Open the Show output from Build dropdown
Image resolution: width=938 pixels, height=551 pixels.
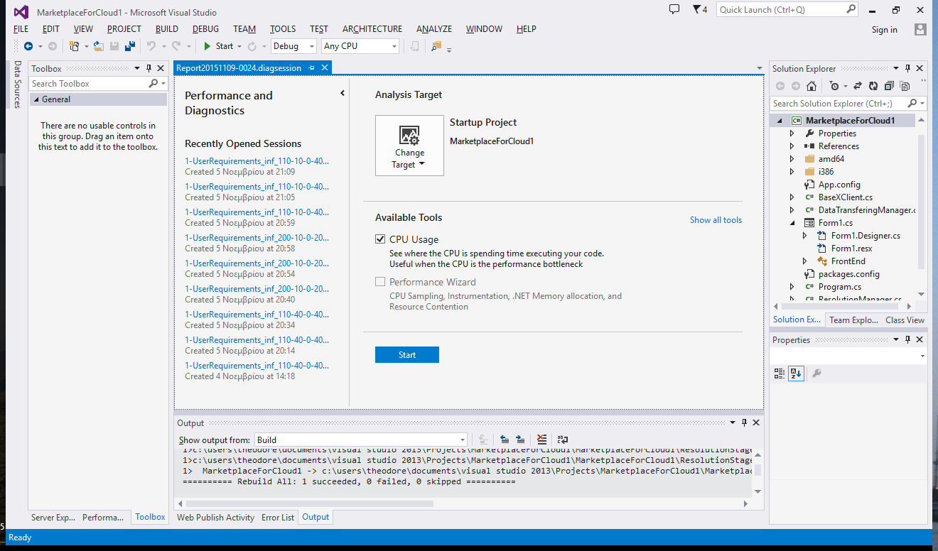click(x=361, y=440)
